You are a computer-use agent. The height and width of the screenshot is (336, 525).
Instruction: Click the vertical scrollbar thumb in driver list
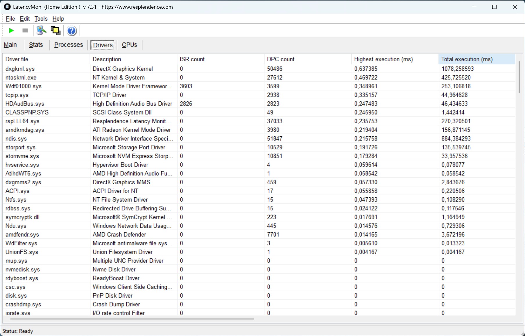pyautogui.click(x=519, y=77)
